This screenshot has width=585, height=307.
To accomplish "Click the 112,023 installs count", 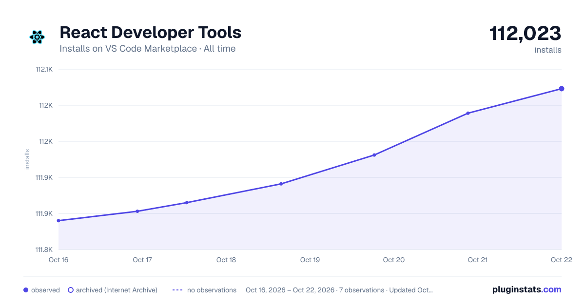I will point(526,33).
